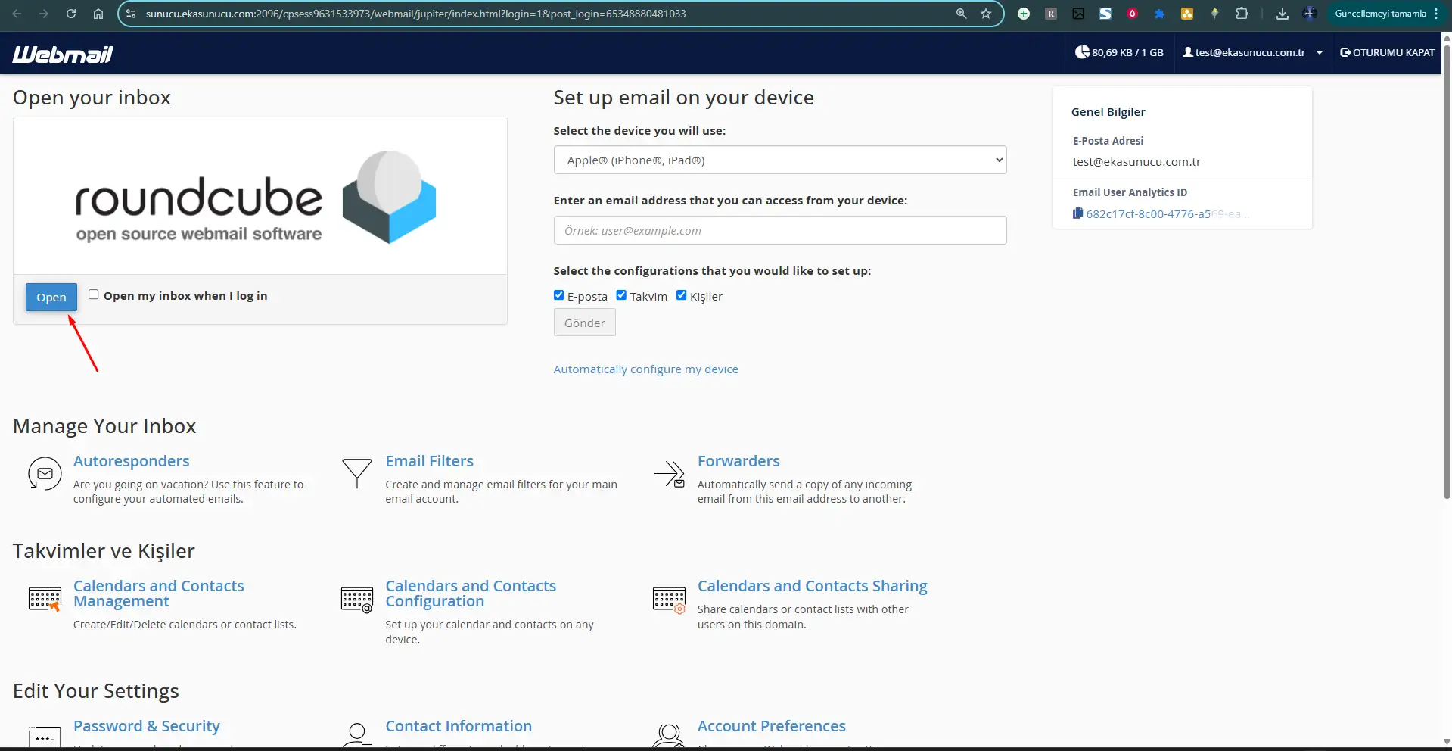Open Calendars and Contacts Sharing link
The image size is (1452, 751).
(x=812, y=586)
